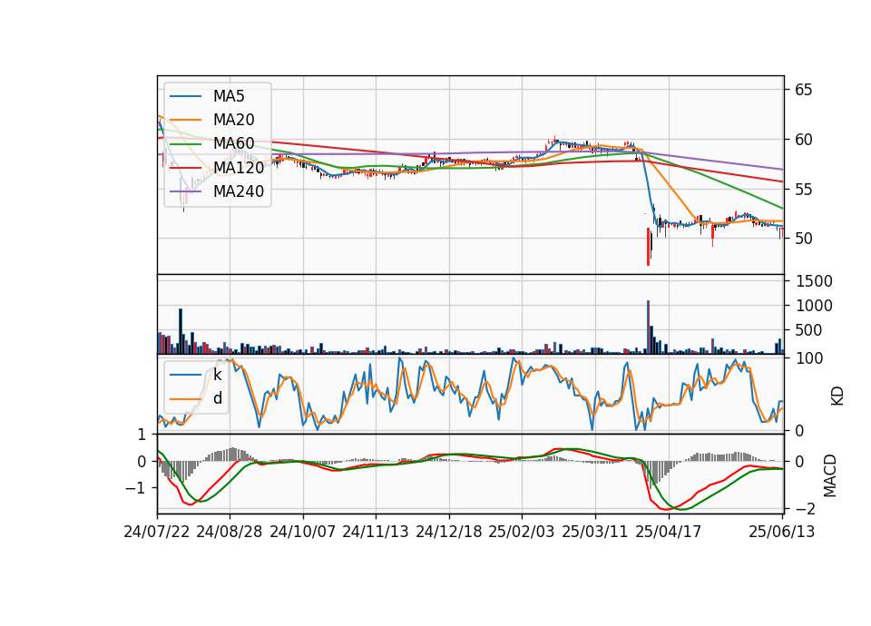
Task: Click the 1500 volume axis label
Action: click(x=814, y=281)
